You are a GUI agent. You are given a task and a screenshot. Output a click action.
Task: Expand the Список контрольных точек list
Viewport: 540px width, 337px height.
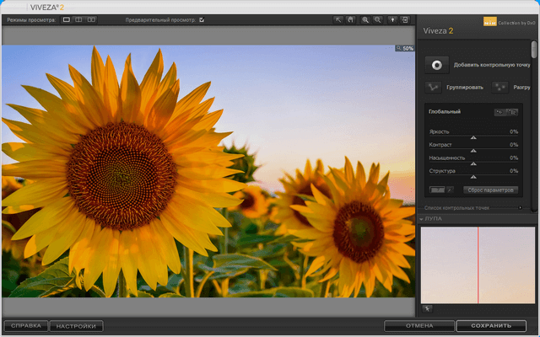click(x=520, y=207)
